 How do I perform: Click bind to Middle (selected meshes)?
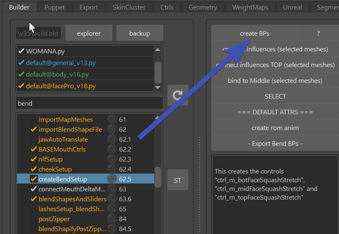tap(275, 80)
